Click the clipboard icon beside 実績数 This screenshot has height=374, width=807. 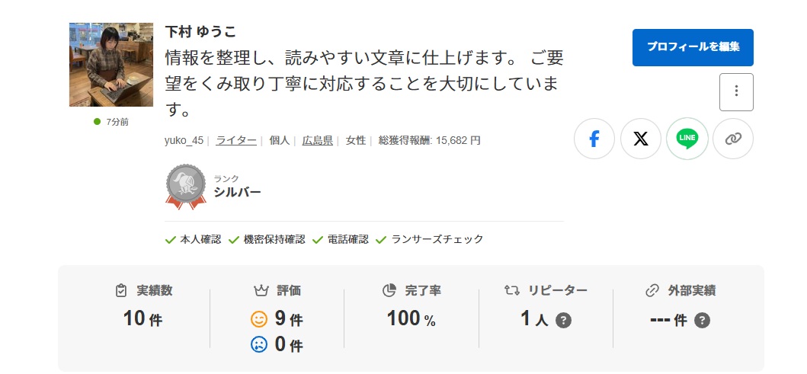pyautogui.click(x=121, y=290)
